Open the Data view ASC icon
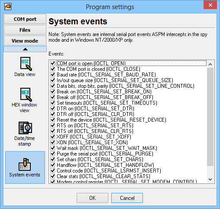The height and width of the screenshot is (209, 220). point(26,64)
